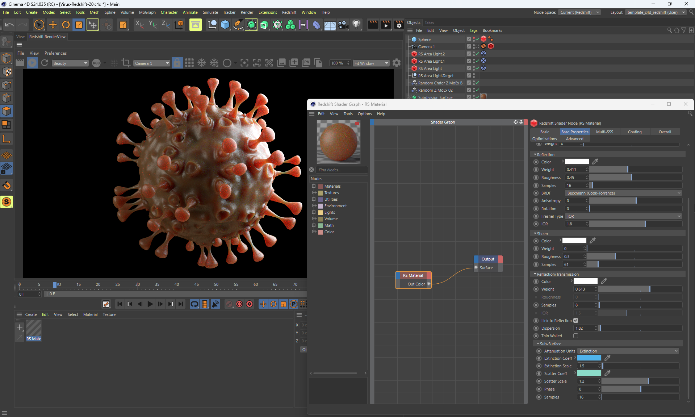Click the RenderView settings gear icon
Viewport: 695px width, 417px height.
397,63
